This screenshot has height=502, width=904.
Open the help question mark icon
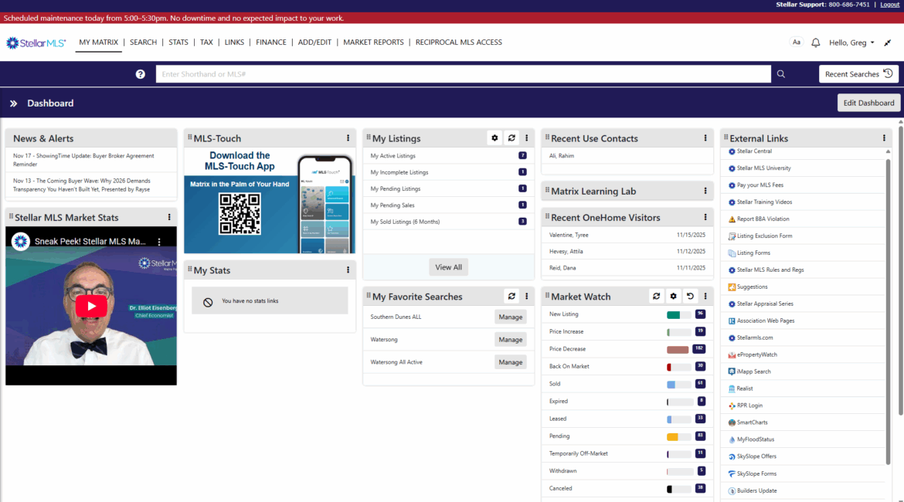[141, 74]
